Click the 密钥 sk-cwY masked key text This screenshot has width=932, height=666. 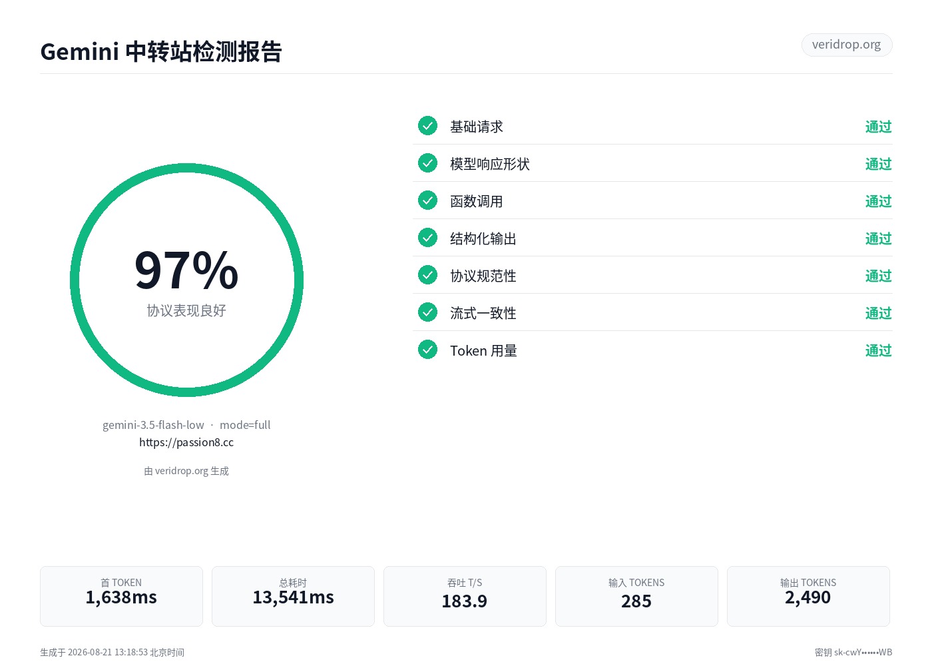tap(853, 652)
